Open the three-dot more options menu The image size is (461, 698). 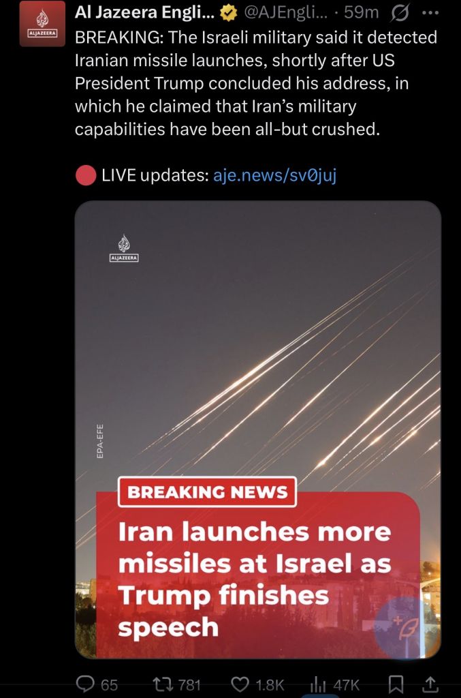point(430,13)
